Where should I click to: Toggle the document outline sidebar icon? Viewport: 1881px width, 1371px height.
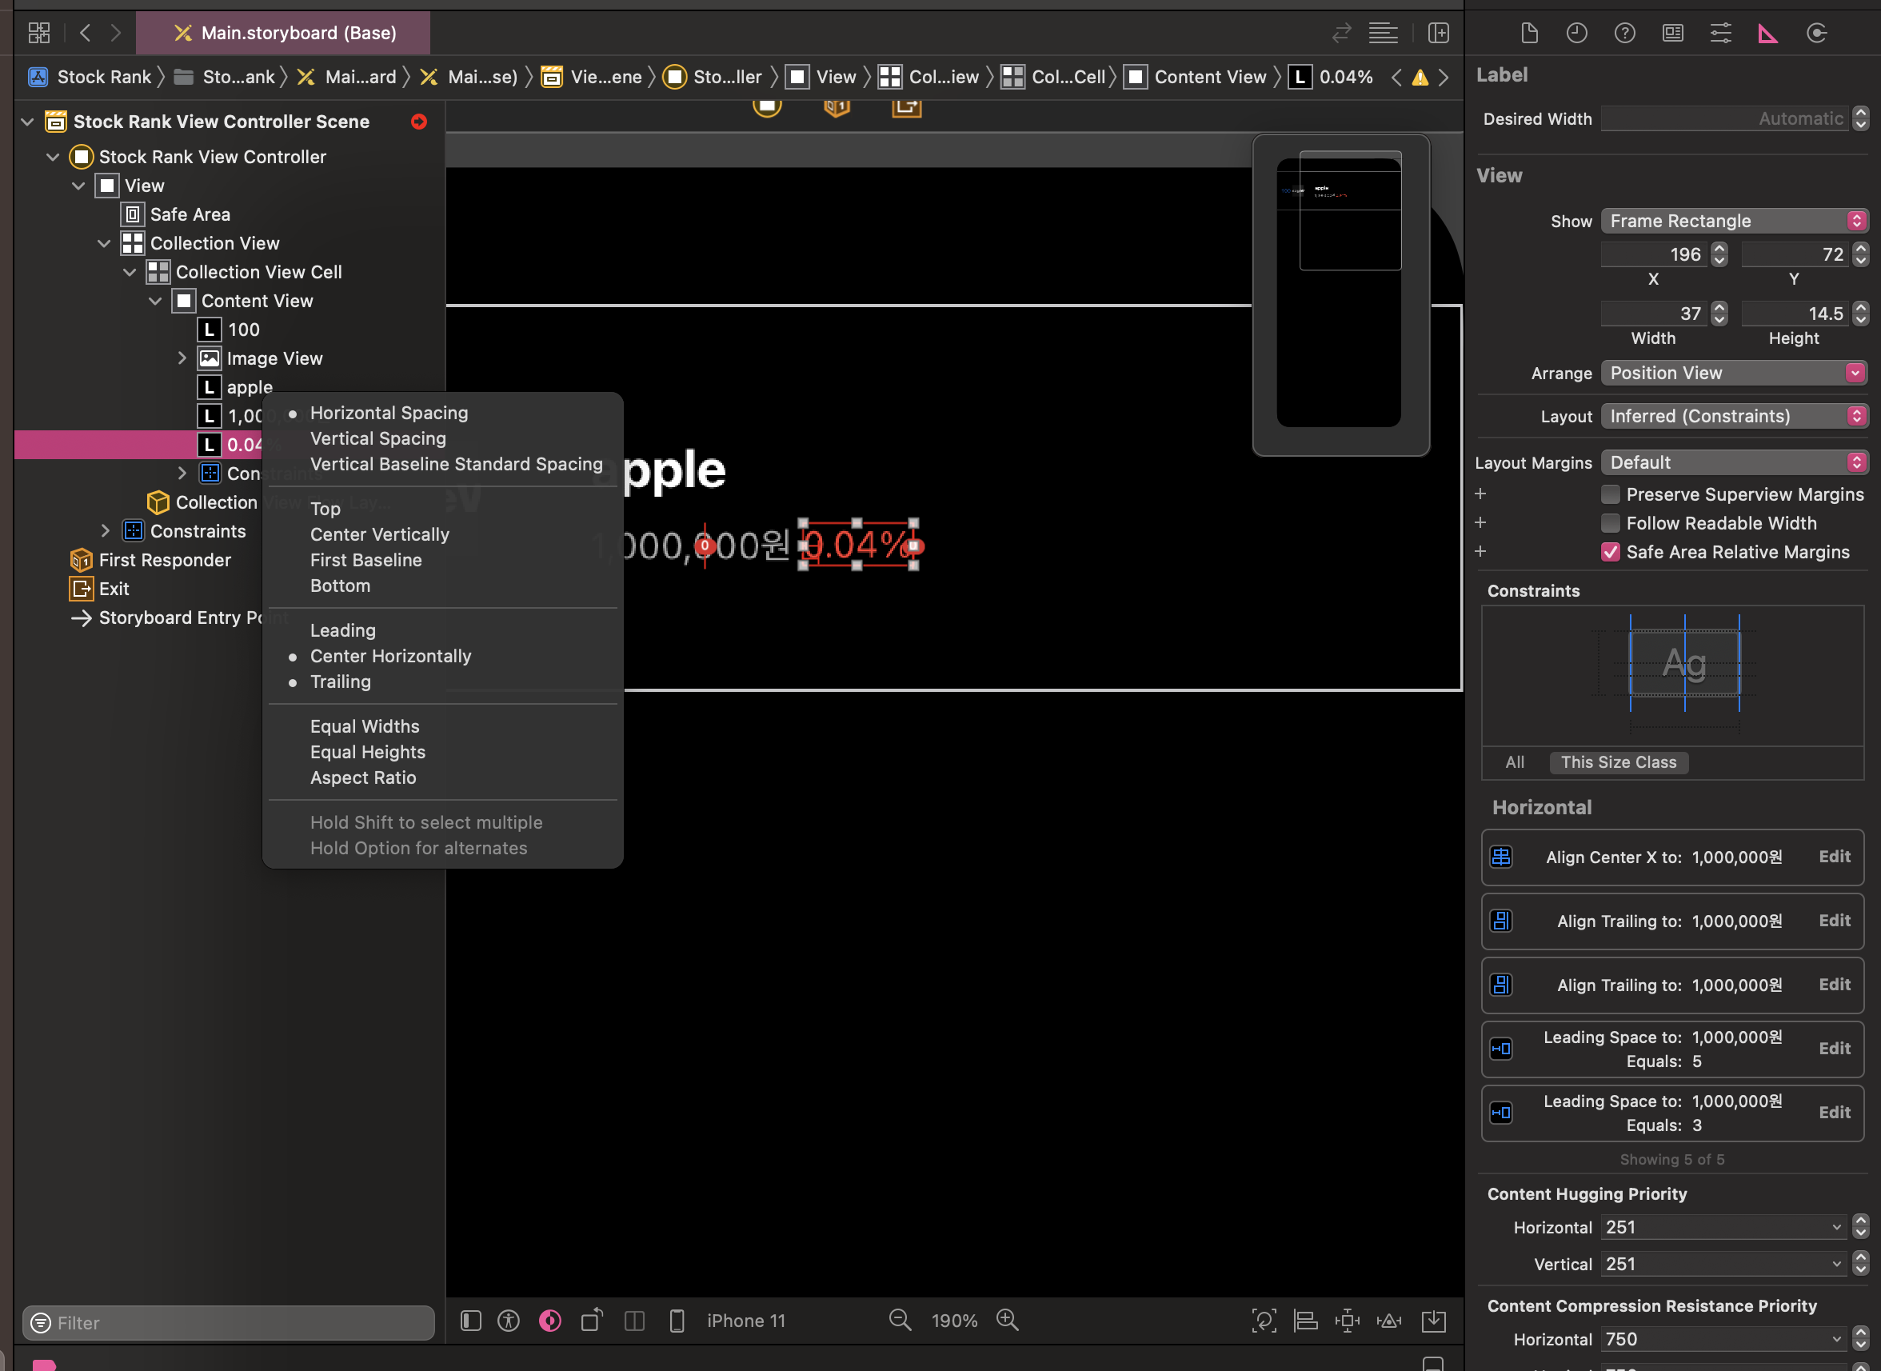coord(470,1321)
